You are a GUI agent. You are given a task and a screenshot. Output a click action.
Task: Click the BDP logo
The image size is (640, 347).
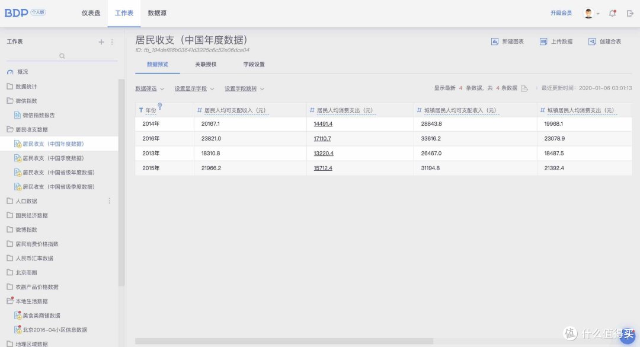coord(17,12)
